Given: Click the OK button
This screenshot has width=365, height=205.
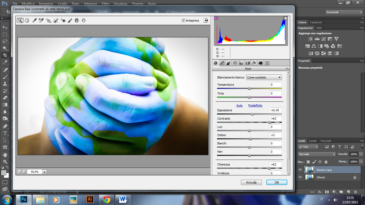Looking at the screenshot, I should click(277, 182).
